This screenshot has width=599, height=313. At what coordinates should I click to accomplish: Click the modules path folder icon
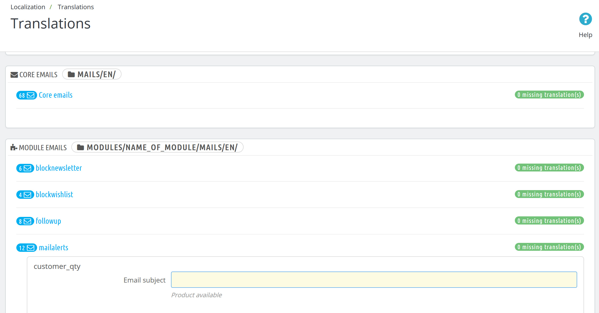coord(80,148)
